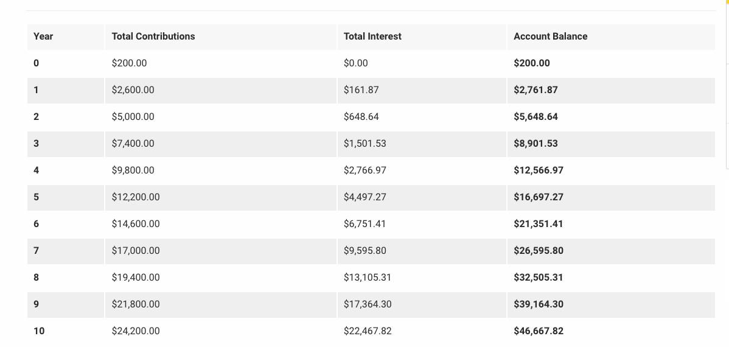Click the Account Balance column header
Viewport: 729px width, 347px height.
[x=551, y=37]
